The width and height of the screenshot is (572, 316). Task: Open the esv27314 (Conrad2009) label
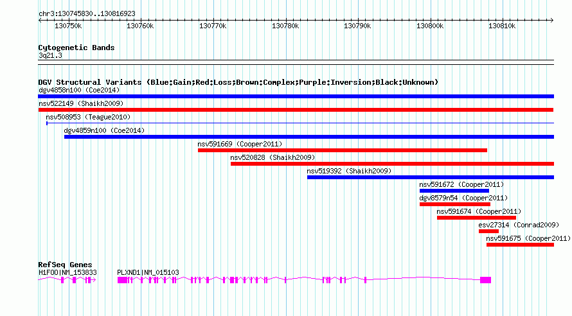[519, 225]
